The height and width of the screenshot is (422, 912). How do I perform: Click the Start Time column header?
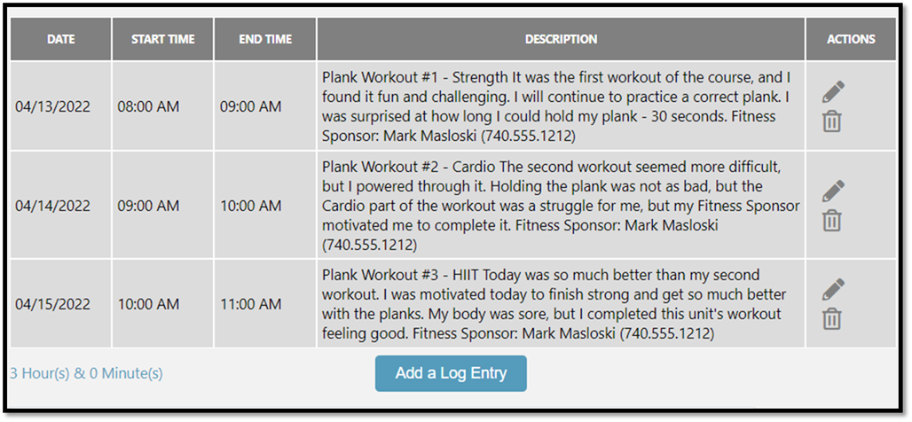coord(162,39)
